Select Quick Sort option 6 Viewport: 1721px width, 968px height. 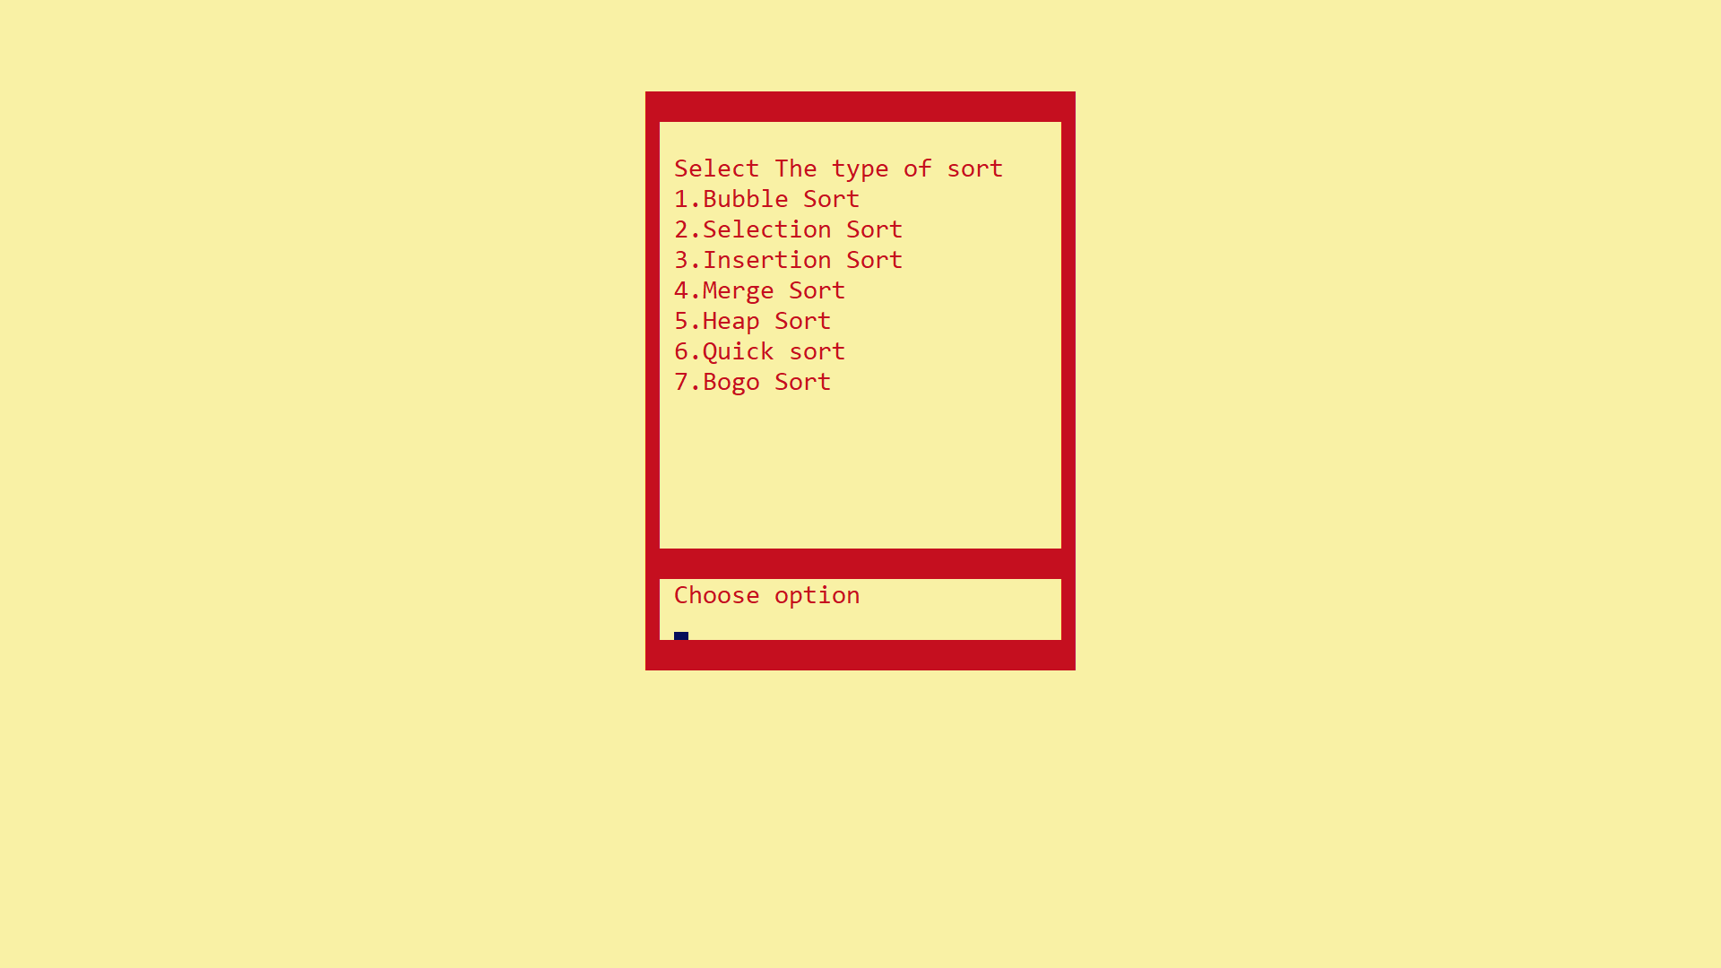[x=760, y=350]
